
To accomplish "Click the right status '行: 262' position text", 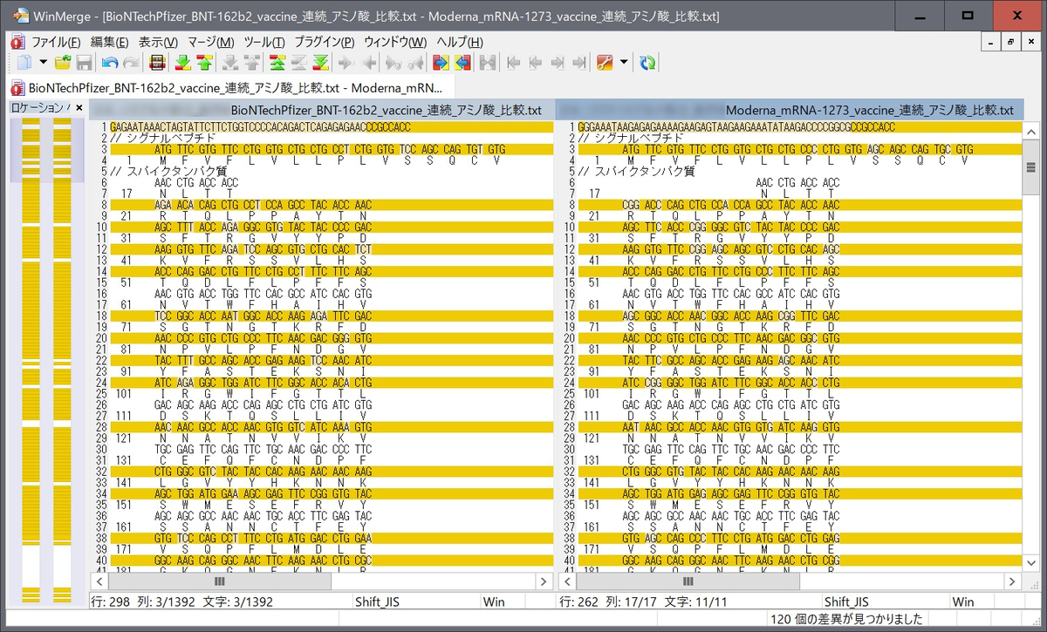I will coord(579,601).
